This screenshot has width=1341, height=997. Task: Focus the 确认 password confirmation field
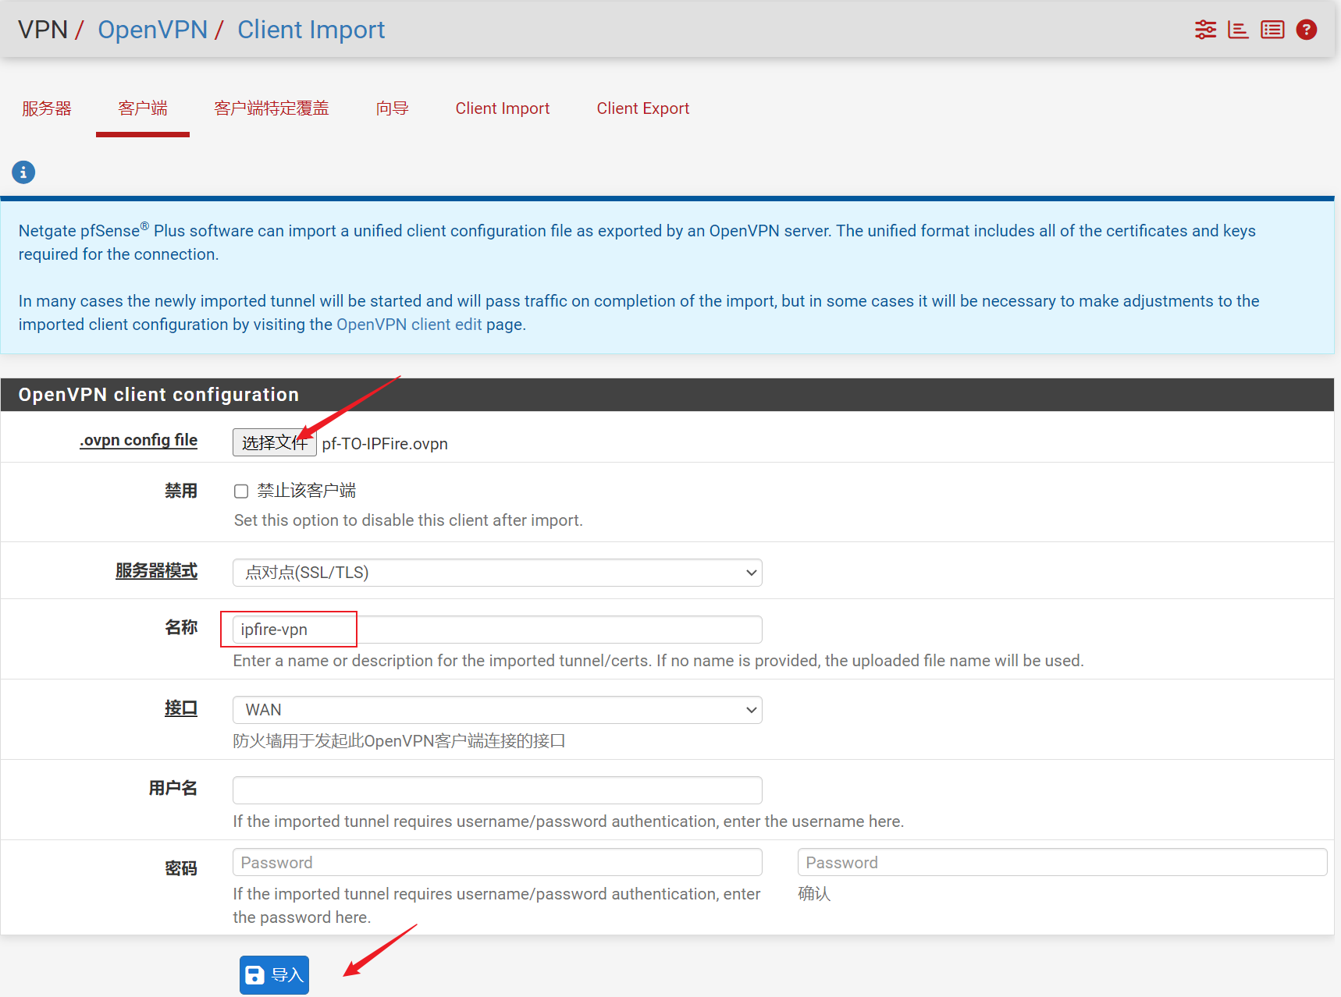point(1062,863)
